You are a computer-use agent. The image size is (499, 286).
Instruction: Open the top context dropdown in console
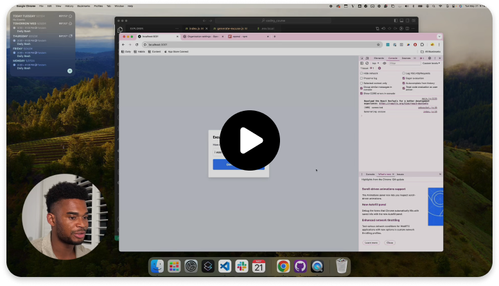[376, 63]
